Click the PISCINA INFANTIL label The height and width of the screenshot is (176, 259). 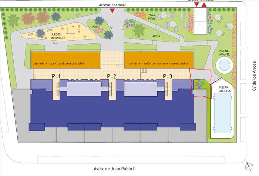click(224, 53)
